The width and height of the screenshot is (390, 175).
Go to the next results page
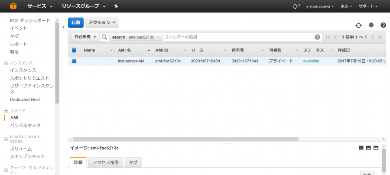tap(373, 37)
